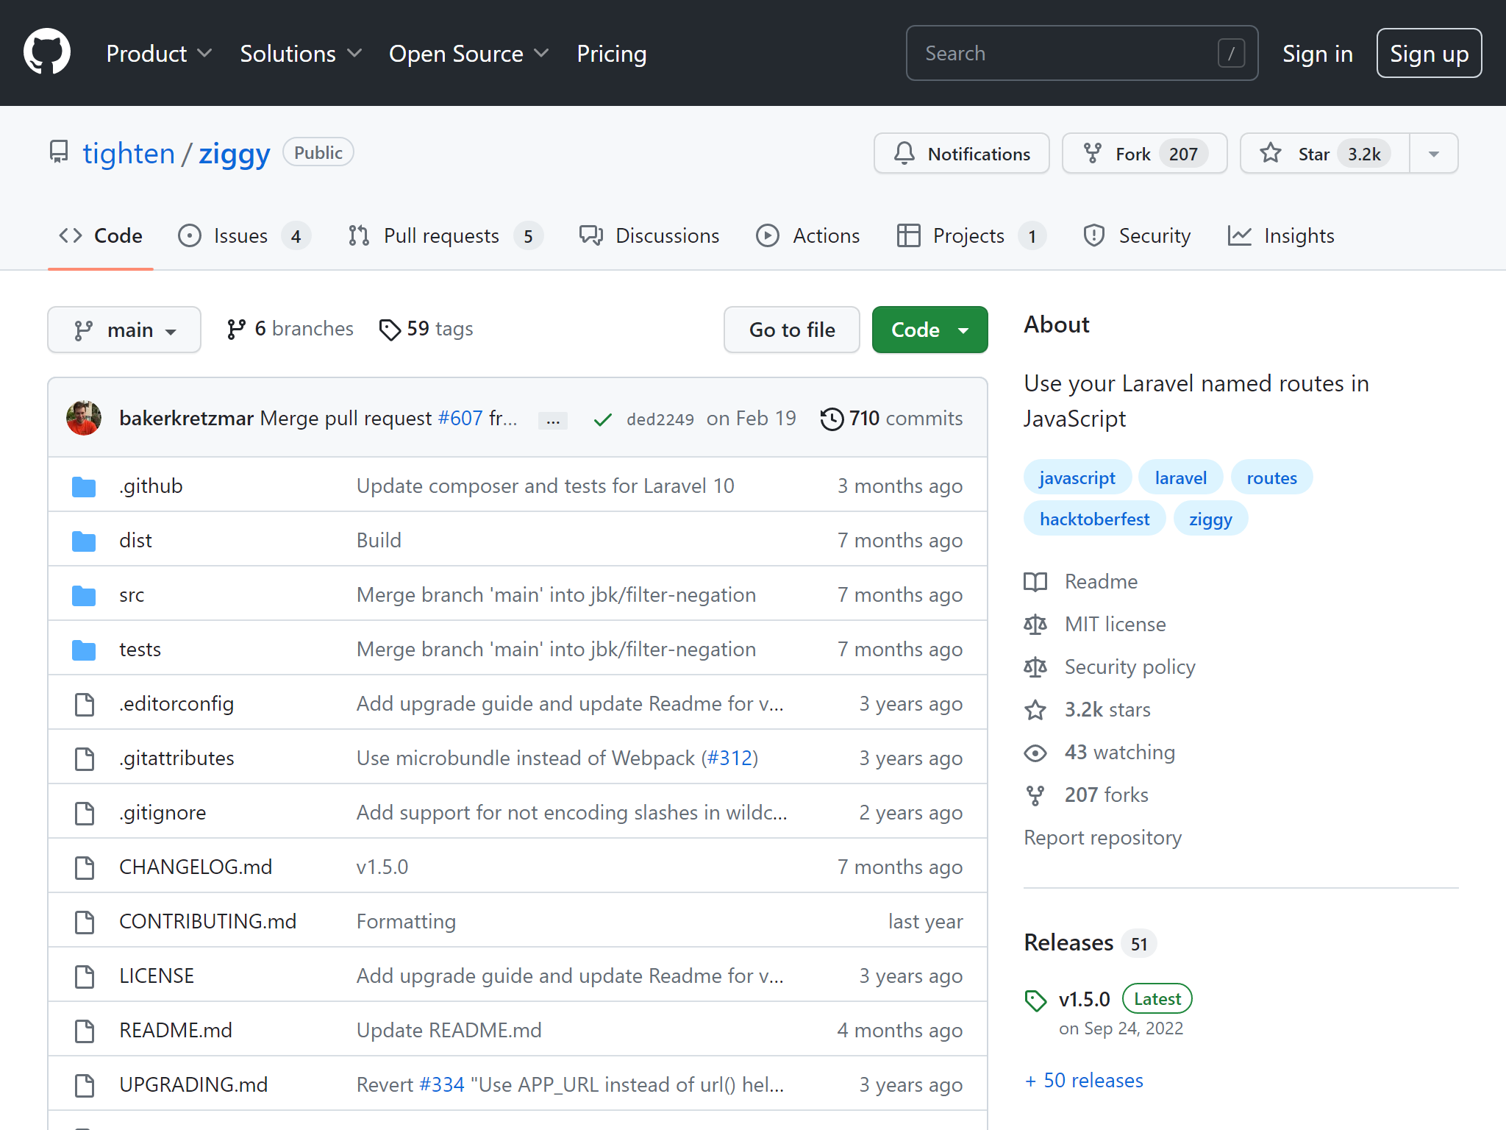This screenshot has height=1130, width=1506.
Task: Focus the Search input field
Action: (1082, 53)
